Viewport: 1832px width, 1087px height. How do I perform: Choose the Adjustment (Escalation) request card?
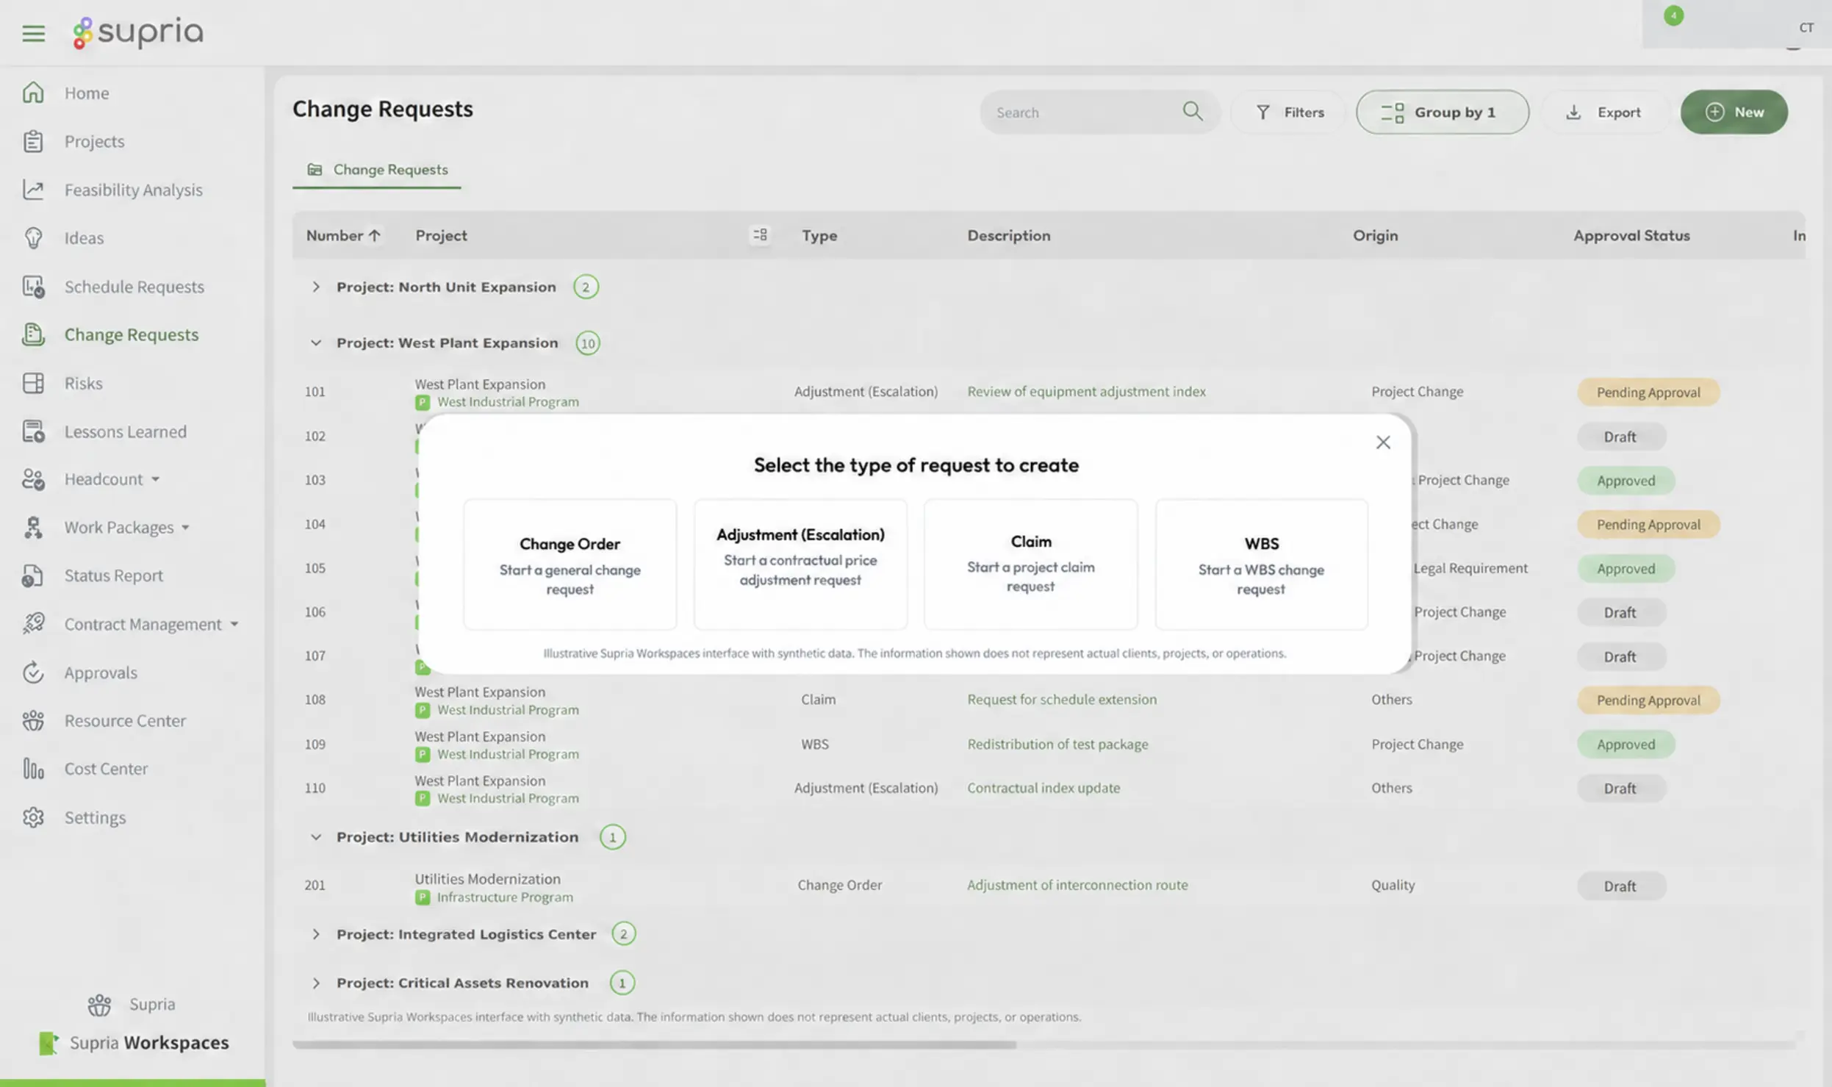[800, 564]
